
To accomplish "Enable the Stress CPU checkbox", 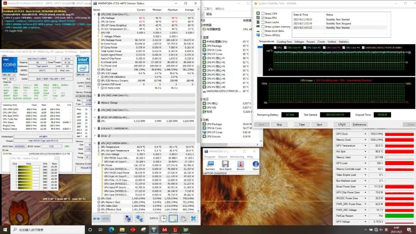I will [x=263, y=13].
